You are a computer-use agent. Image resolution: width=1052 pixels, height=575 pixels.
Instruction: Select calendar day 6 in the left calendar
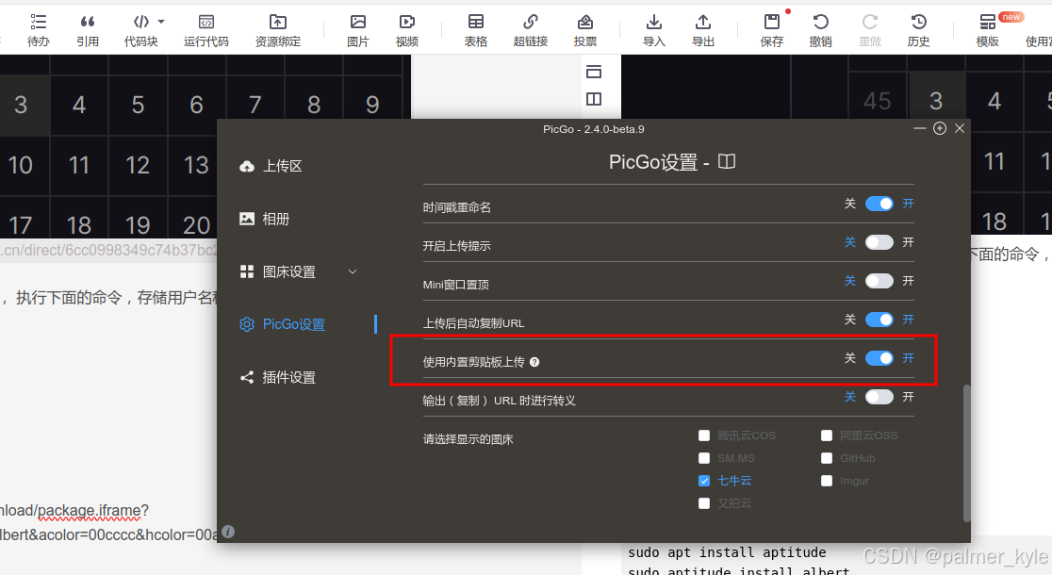tap(197, 105)
